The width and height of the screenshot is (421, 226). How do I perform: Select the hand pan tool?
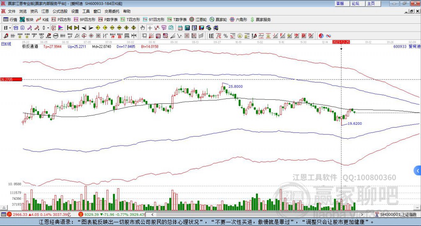[x=143, y=28]
